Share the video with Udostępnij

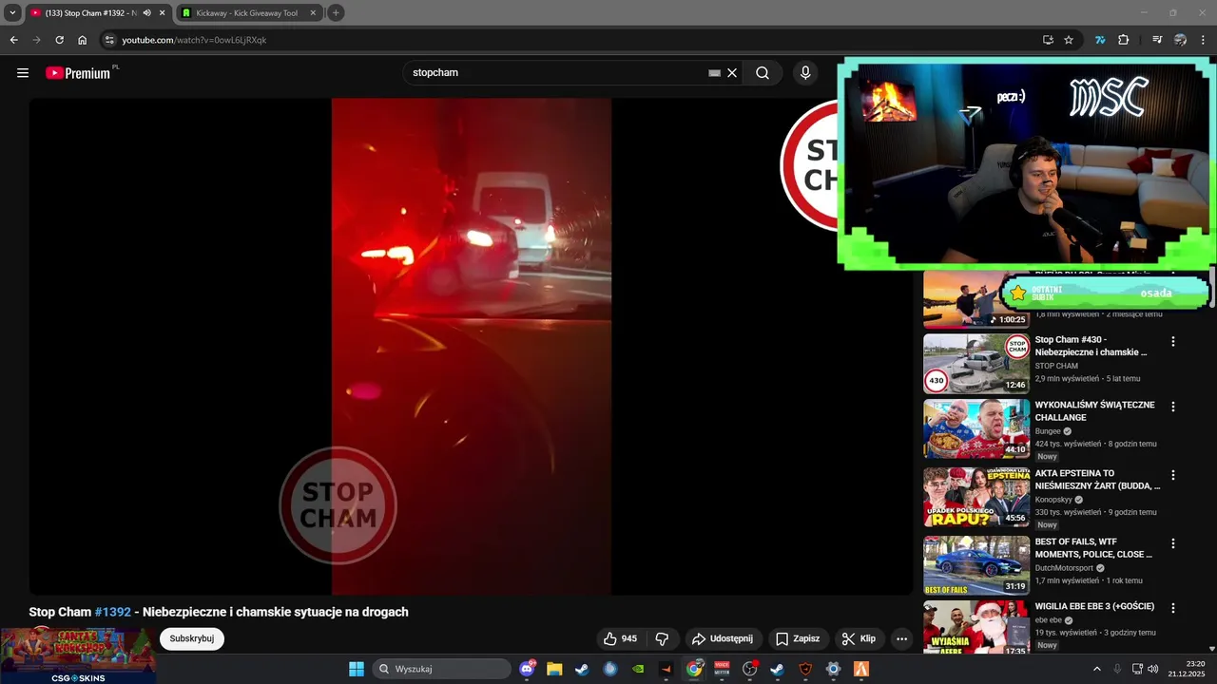[x=722, y=638]
